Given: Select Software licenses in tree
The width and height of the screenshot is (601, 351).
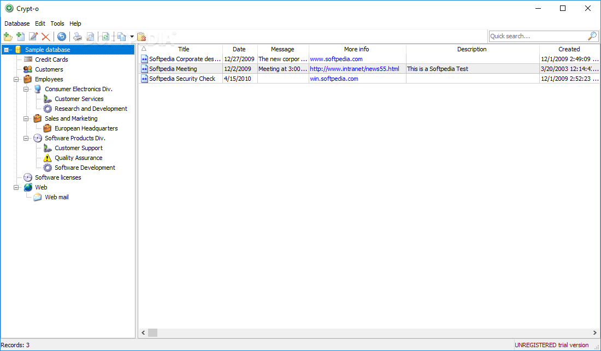Looking at the screenshot, I should point(58,177).
